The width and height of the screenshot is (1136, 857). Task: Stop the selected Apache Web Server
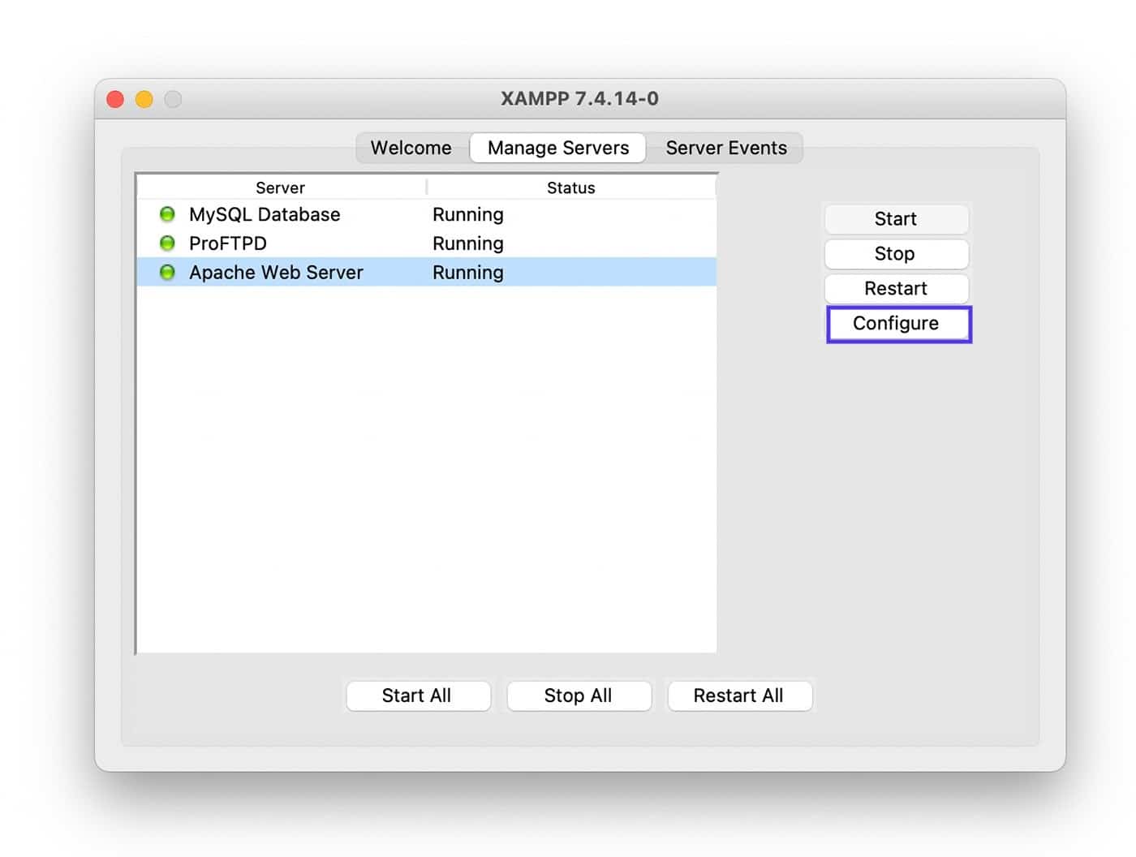click(x=895, y=253)
